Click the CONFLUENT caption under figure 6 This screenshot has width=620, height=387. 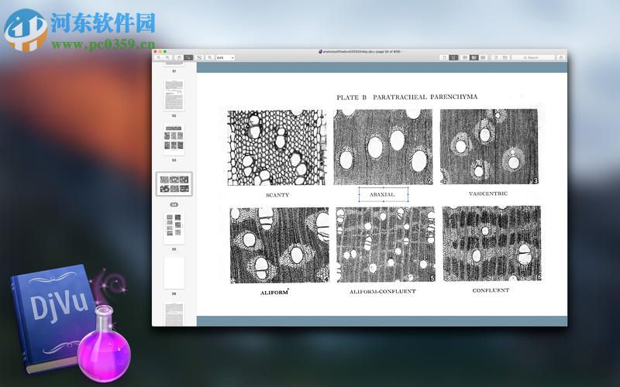(x=491, y=290)
